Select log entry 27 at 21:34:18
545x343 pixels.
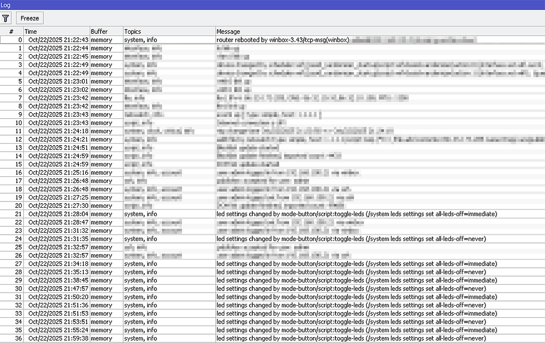pyautogui.click(x=263, y=264)
